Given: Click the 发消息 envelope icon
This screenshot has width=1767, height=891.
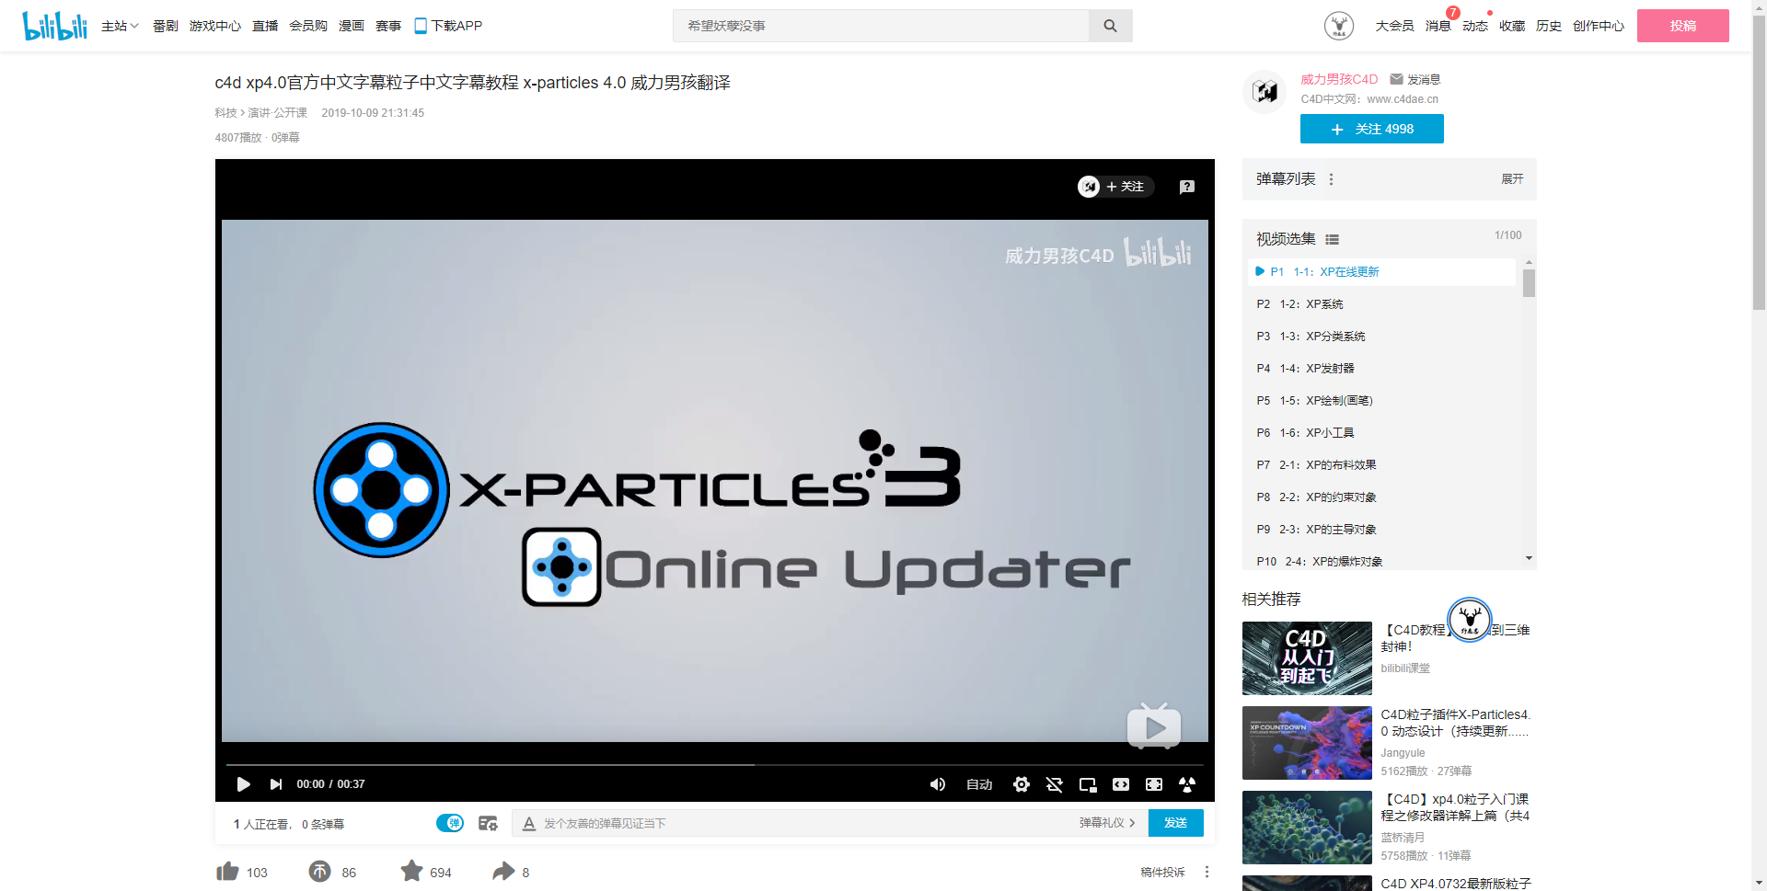Looking at the screenshot, I should coord(1396,79).
